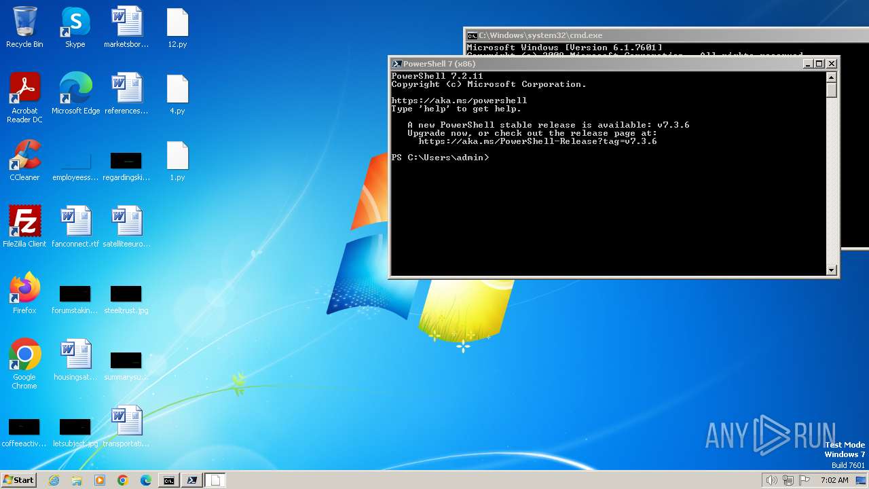Switch to cmd.exe taskbar button

pyautogui.click(x=169, y=480)
